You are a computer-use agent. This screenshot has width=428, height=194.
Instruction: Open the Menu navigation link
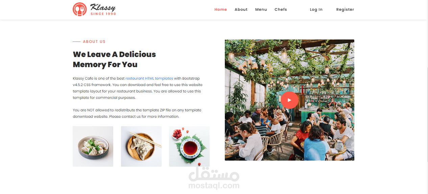point(261,9)
